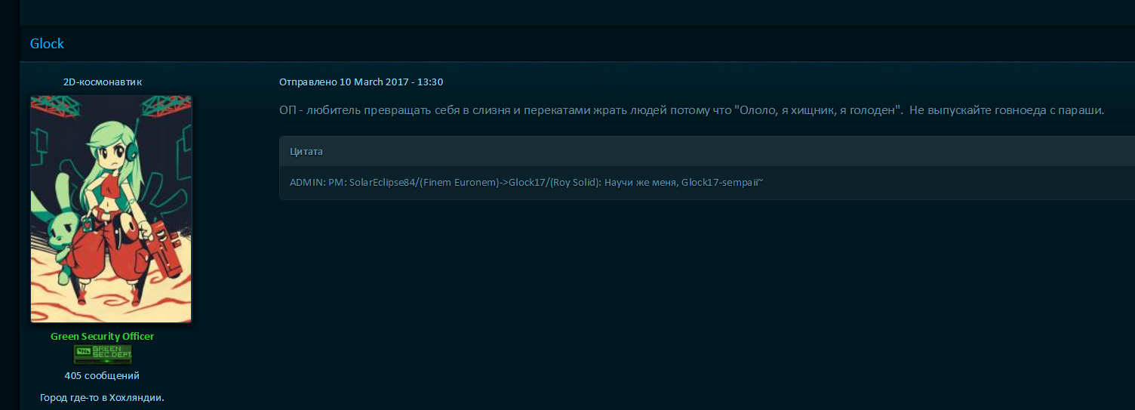Click the post body text starting with "ОП - любитель"
The width and height of the screenshot is (1135, 410).
tap(692, 110)
